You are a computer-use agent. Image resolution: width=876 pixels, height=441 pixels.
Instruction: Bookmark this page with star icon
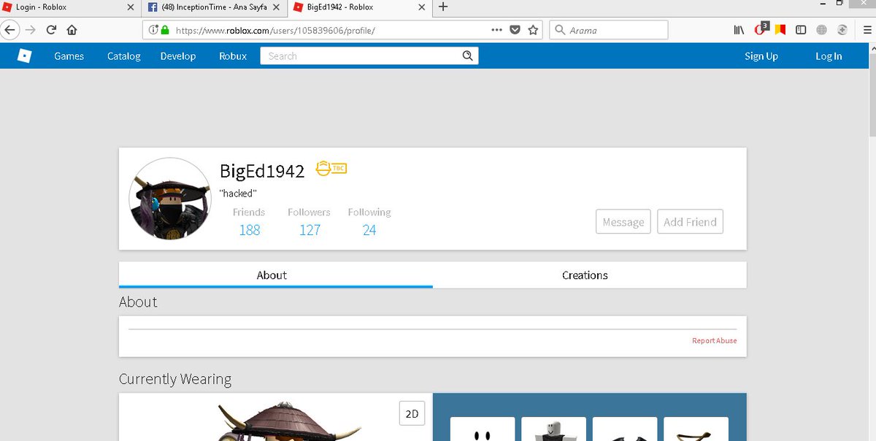pyautogui.click(x=533, y=30)
